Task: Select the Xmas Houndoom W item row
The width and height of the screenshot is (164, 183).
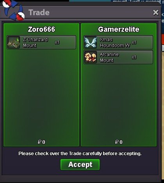Action: click(118, 42)
